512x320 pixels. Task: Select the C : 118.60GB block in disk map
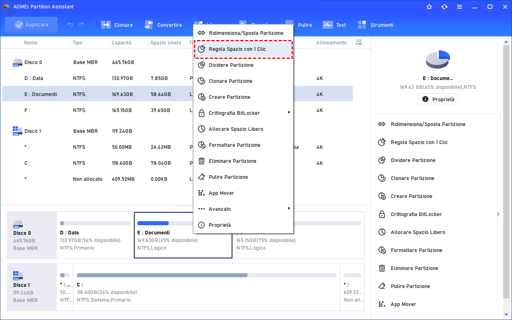[206, 287]
